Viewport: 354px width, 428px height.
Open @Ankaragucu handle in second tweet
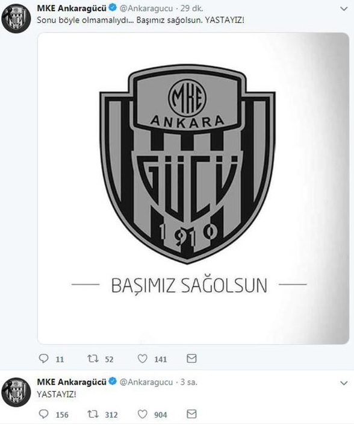pyautogui.click(x=146, y=382)
